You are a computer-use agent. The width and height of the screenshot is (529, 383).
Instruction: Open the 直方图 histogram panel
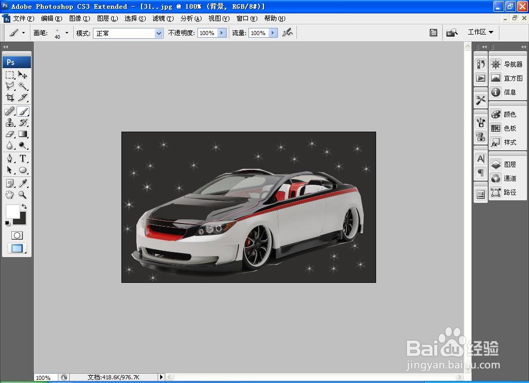click(507, 78)
